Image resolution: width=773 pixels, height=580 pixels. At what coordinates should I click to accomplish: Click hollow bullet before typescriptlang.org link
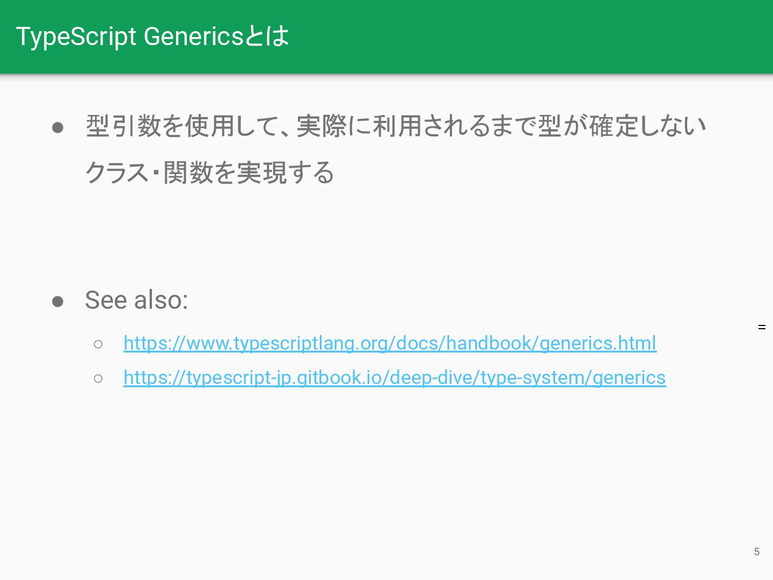click(98, 344)
